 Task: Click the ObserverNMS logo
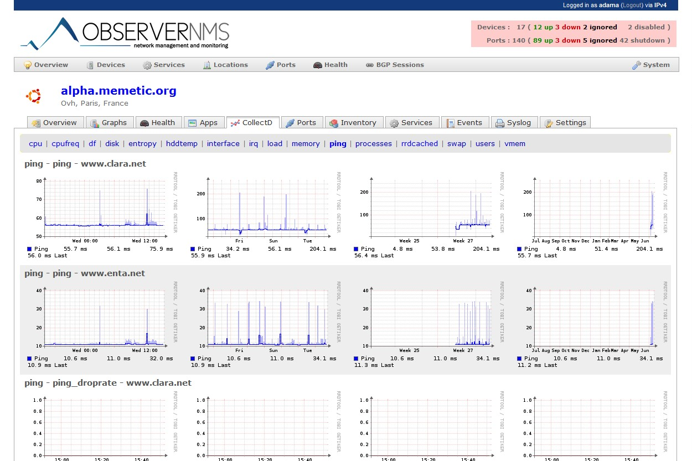click(x=125, y=34)
